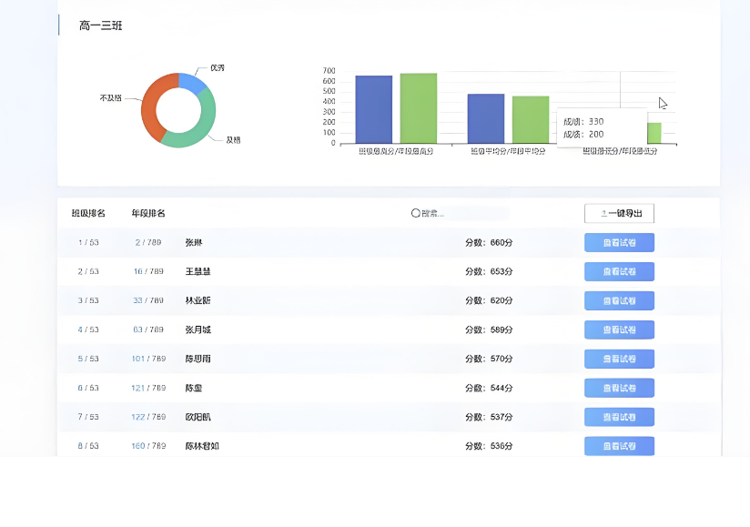Select student name 王慧慧
Viewport: 750px width, 527px height.
198,271
